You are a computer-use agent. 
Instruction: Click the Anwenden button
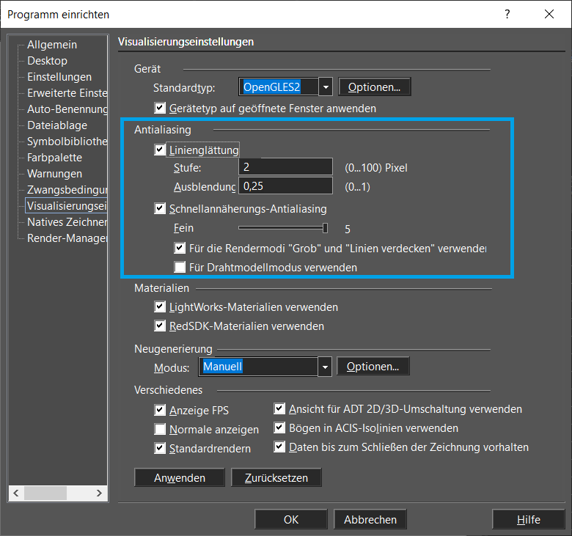pos(180,477)
